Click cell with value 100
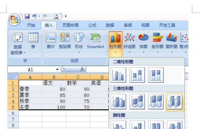Screen dimensions: 204x129 click(x=54, y=107)
